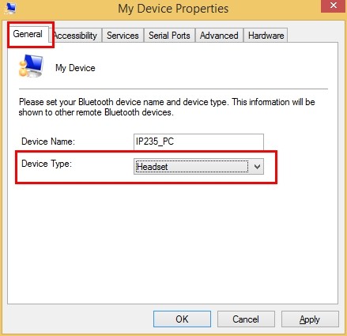Image resolution: width=347 pixels, height=336 pixels.
Task: Confirm settings with the OK button
Action: 182,319
